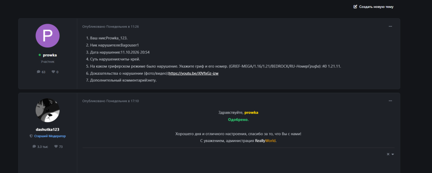The image size is (432, 173).
Task: Click line '7. Дополнительный комментарий:нету.'
Action: [x=121, y=81]
